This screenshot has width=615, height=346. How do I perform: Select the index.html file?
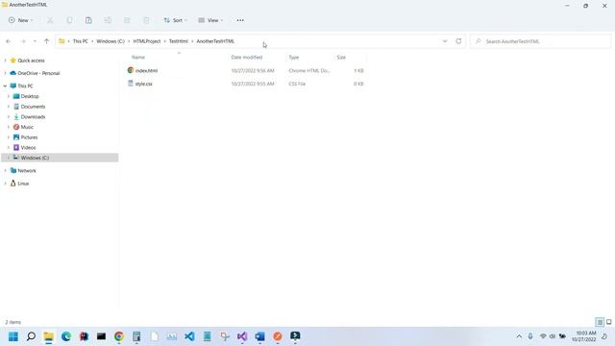coord(146,70)
